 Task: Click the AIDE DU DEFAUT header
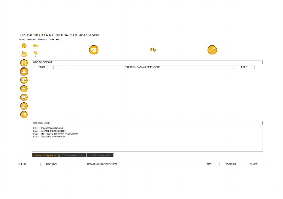pos(147,62)
